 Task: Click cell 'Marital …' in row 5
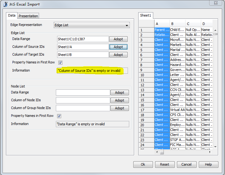point(178,50)
